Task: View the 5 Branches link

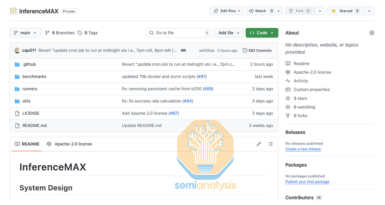Action: tap(59, 33)
